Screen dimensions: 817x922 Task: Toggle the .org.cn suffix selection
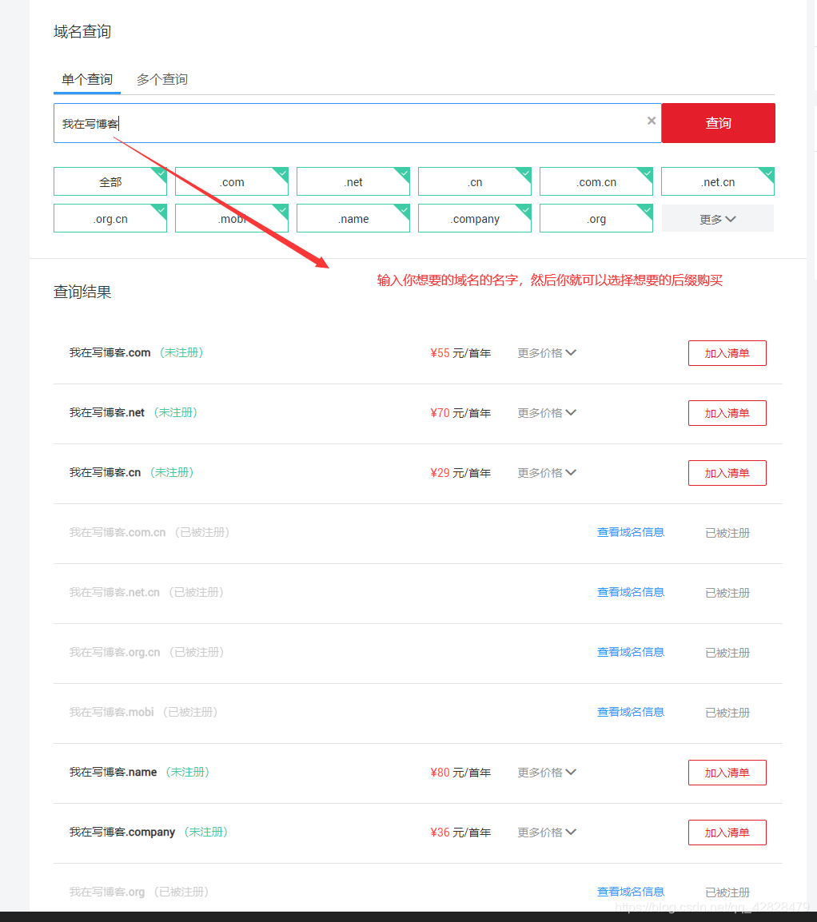pyautogui.click(x=110, y=218)
